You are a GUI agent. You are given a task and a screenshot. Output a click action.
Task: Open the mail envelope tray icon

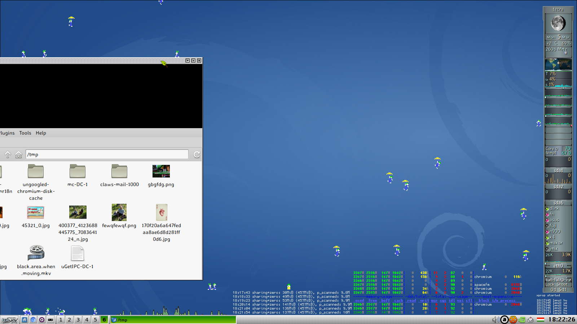(530, 320)
